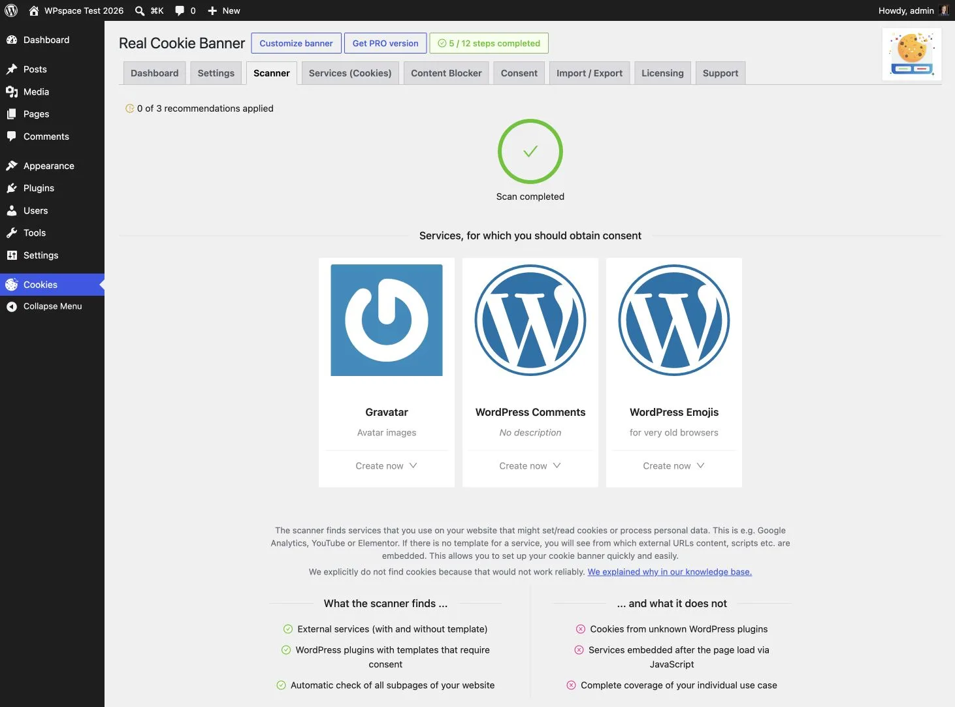This screenshot has height=707, width=955.
Task: Open Howdy, admin account menu
Action: 913,10
